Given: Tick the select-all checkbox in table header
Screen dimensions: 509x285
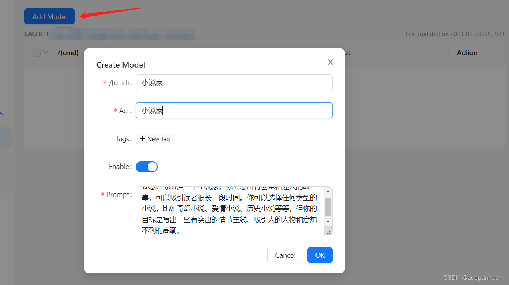Looking at the screenshot, I should [37, 52].
